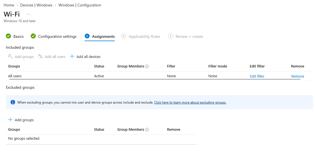Click the green checkmark beside Configuration settings
Viewport: 315px width, 166px height.
[x=33, y=36]
